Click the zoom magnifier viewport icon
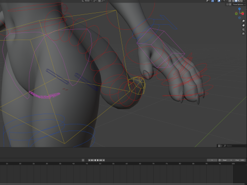 [243, 21]
